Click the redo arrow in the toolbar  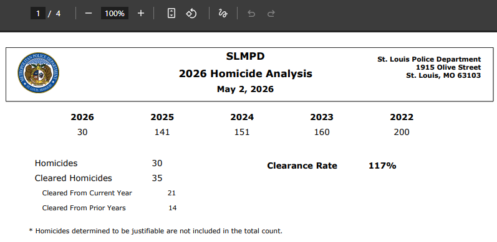coord(271,14)
